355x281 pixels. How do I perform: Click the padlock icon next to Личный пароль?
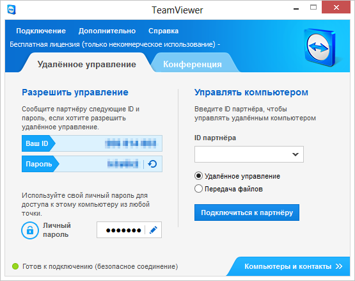click(30, 230)
